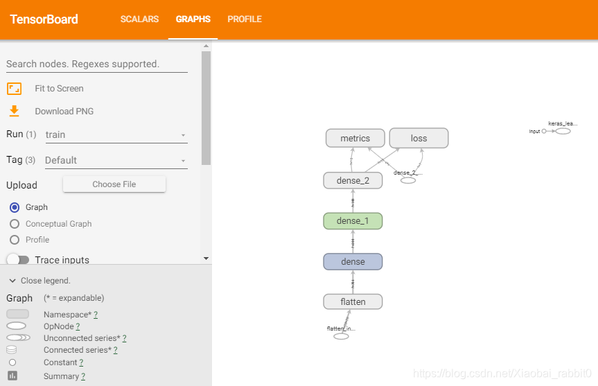Switch to the GRAPHS tab
This screenshot has height=386, width=598.
click(193, 19)
